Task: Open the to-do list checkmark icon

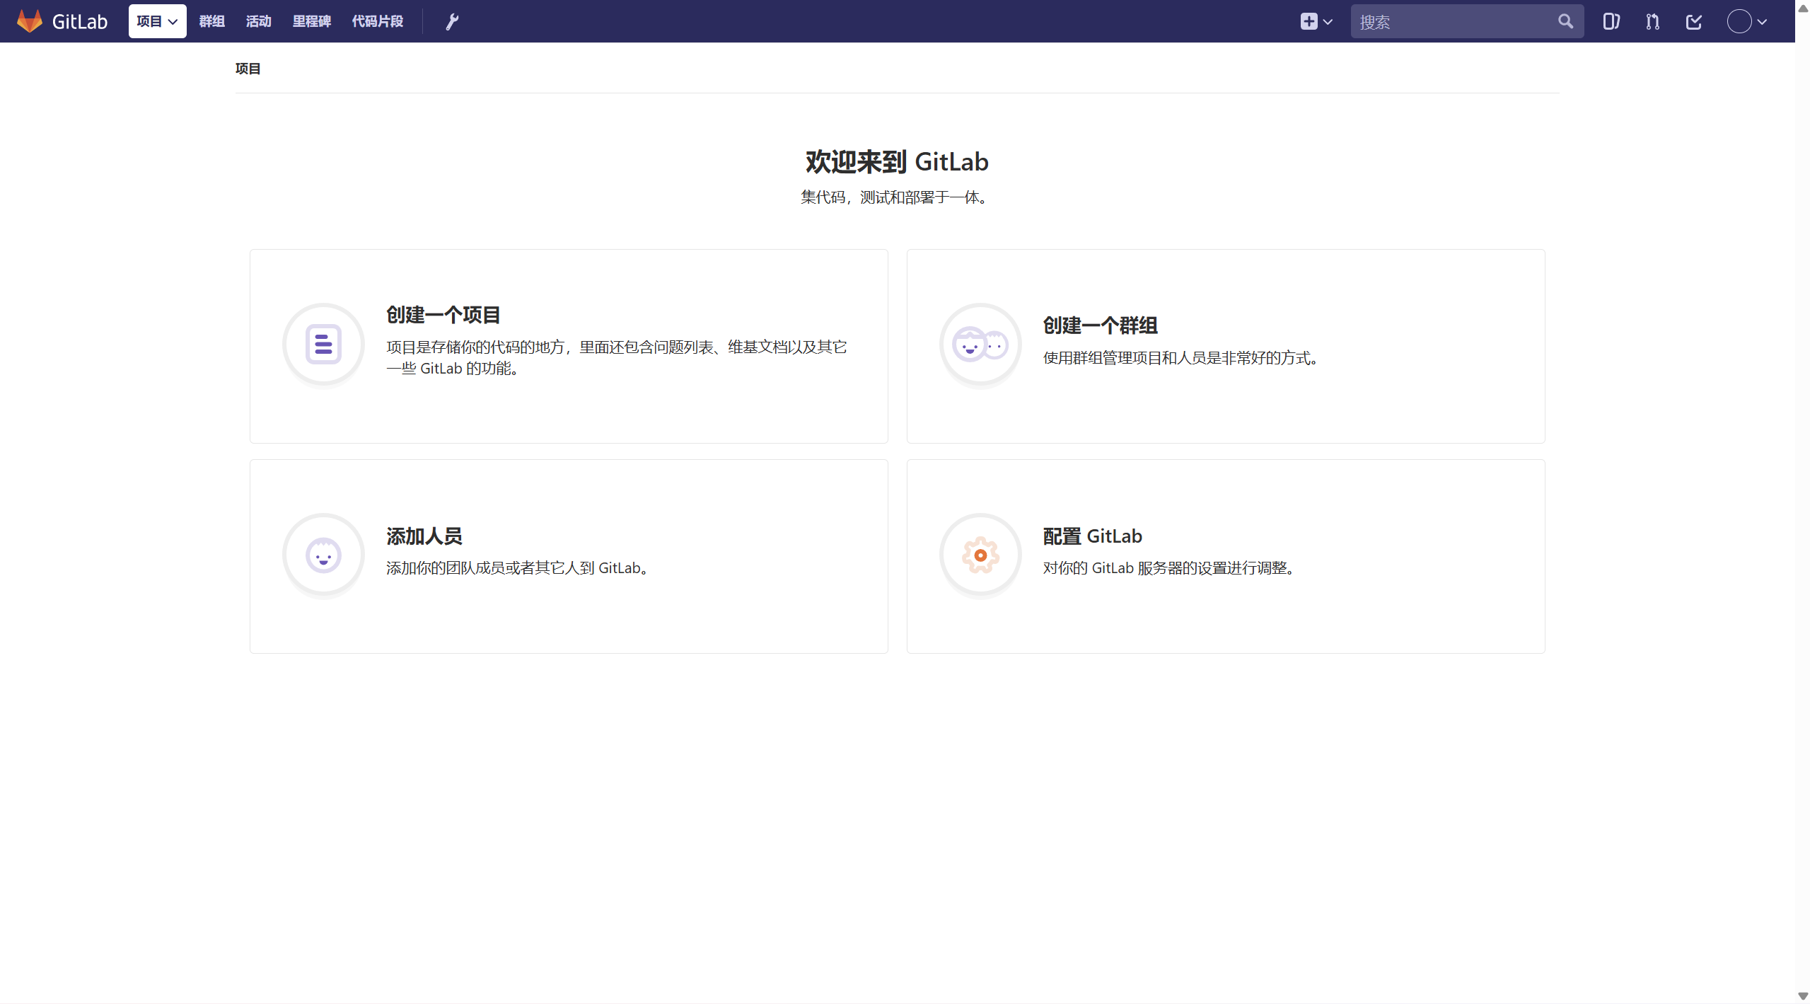Action: pyautogui.click(x=1694, y=22)
